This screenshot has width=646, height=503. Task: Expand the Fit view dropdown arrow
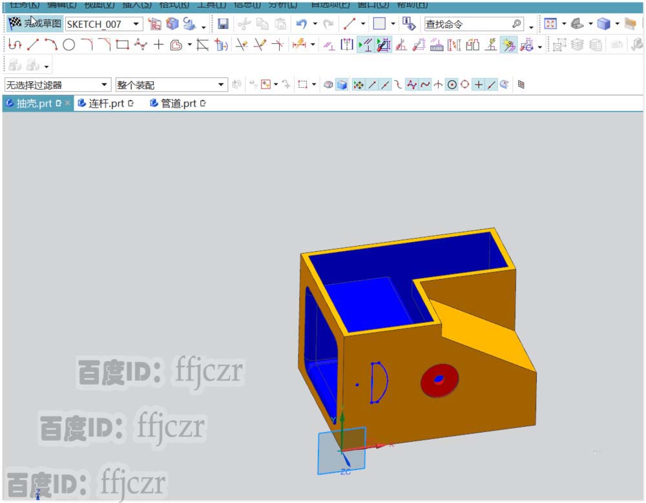564,24
